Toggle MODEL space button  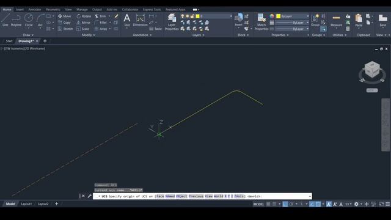click(x=258, y=204)
